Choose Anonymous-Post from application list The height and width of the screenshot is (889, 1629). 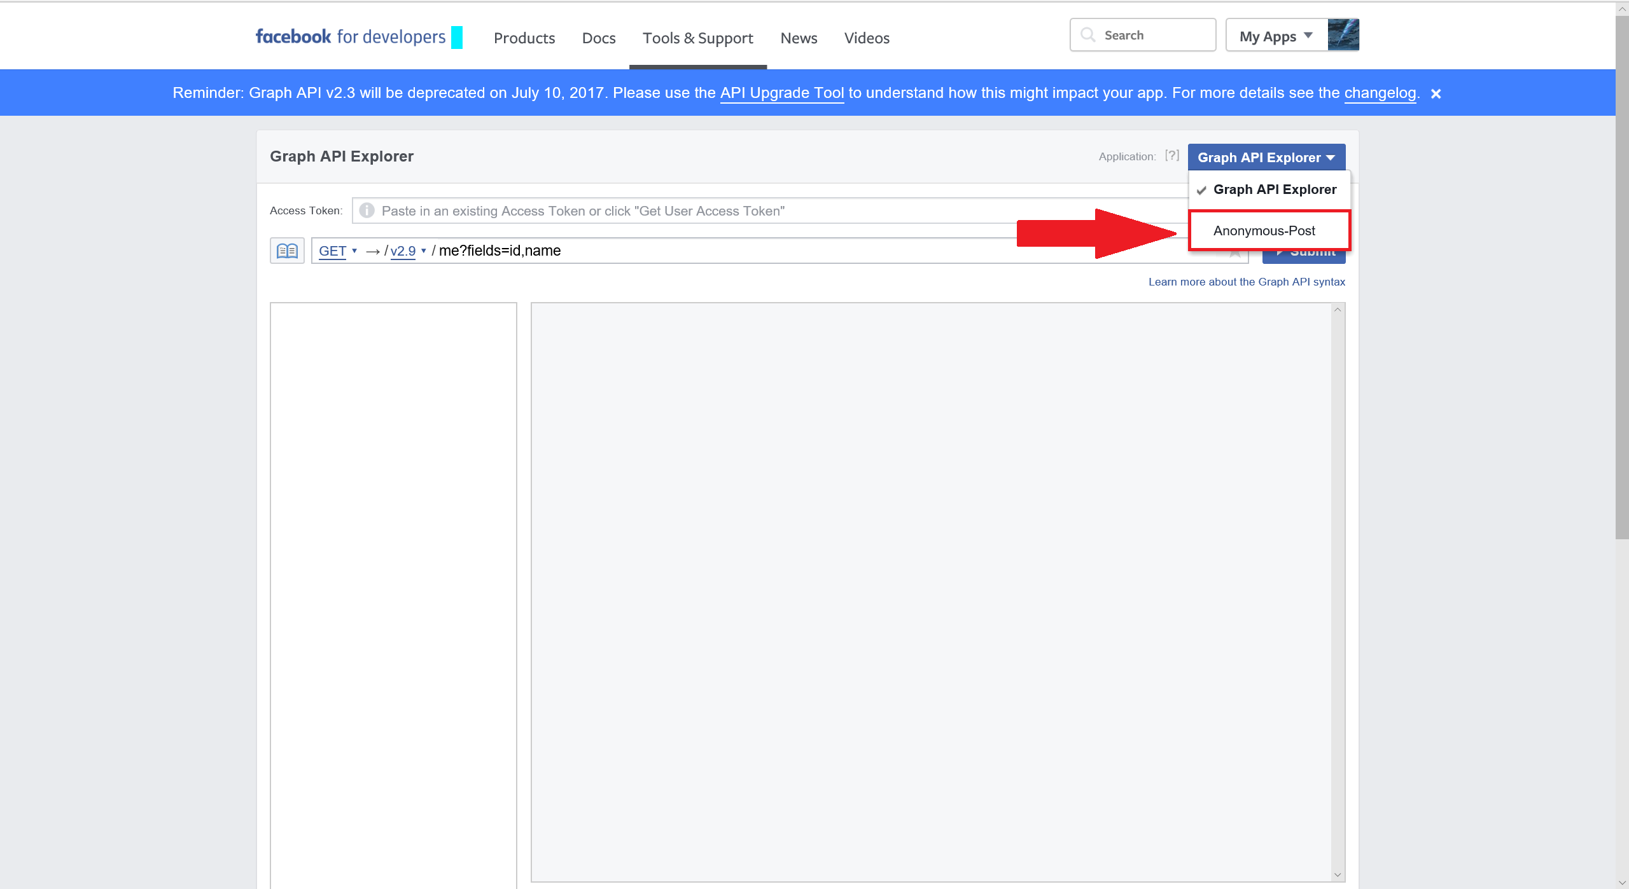1264,231
